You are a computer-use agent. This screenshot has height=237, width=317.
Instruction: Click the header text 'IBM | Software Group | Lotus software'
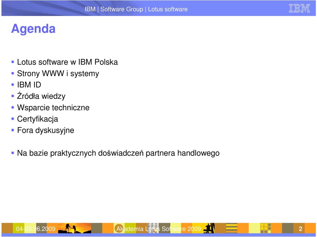pyautogui.click(x=136, y=9)
